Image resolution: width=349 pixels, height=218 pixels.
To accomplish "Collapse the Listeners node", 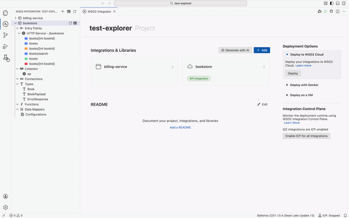I will tap(17, 69).
